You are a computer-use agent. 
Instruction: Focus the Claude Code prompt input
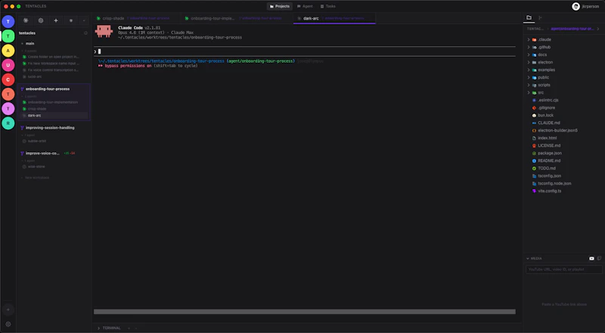pos(305,51)
